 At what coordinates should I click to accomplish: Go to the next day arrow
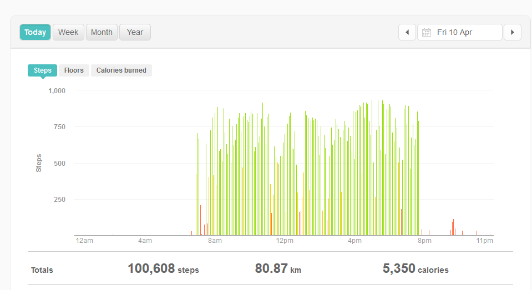(x=512, y=32)
